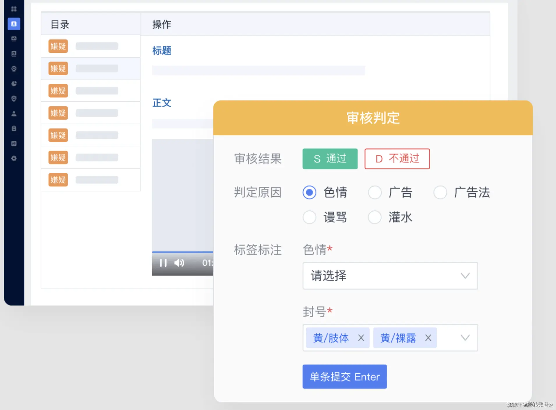Expand the 封号 tags dropdown arrow
Viewport: 556px width, 410px height.
465,338
